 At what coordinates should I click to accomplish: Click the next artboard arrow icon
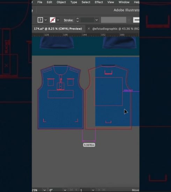[99, 190]
